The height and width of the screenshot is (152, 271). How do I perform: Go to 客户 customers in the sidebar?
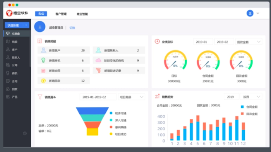15,50
